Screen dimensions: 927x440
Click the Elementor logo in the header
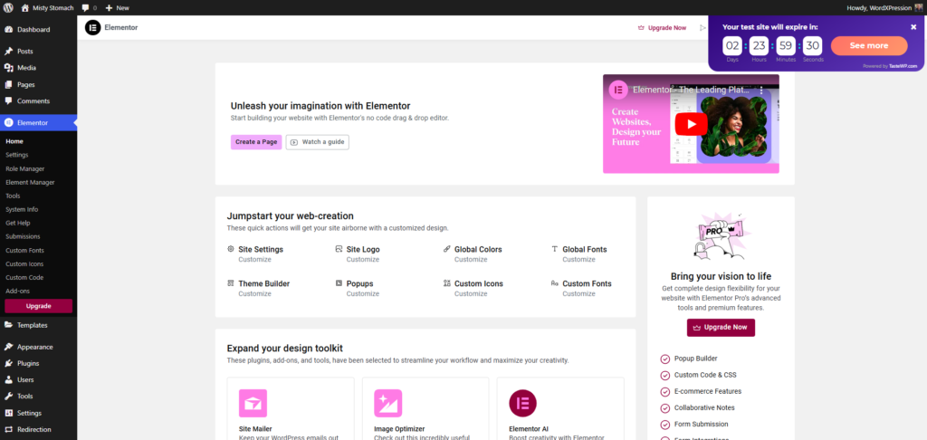tap(93, 27)
